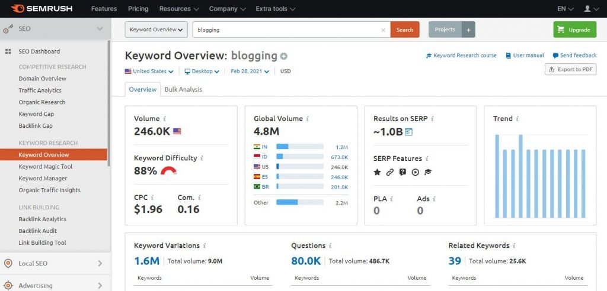Click the plus icon next to Projects
607x291 pixels.
click(x=468, y=30)
